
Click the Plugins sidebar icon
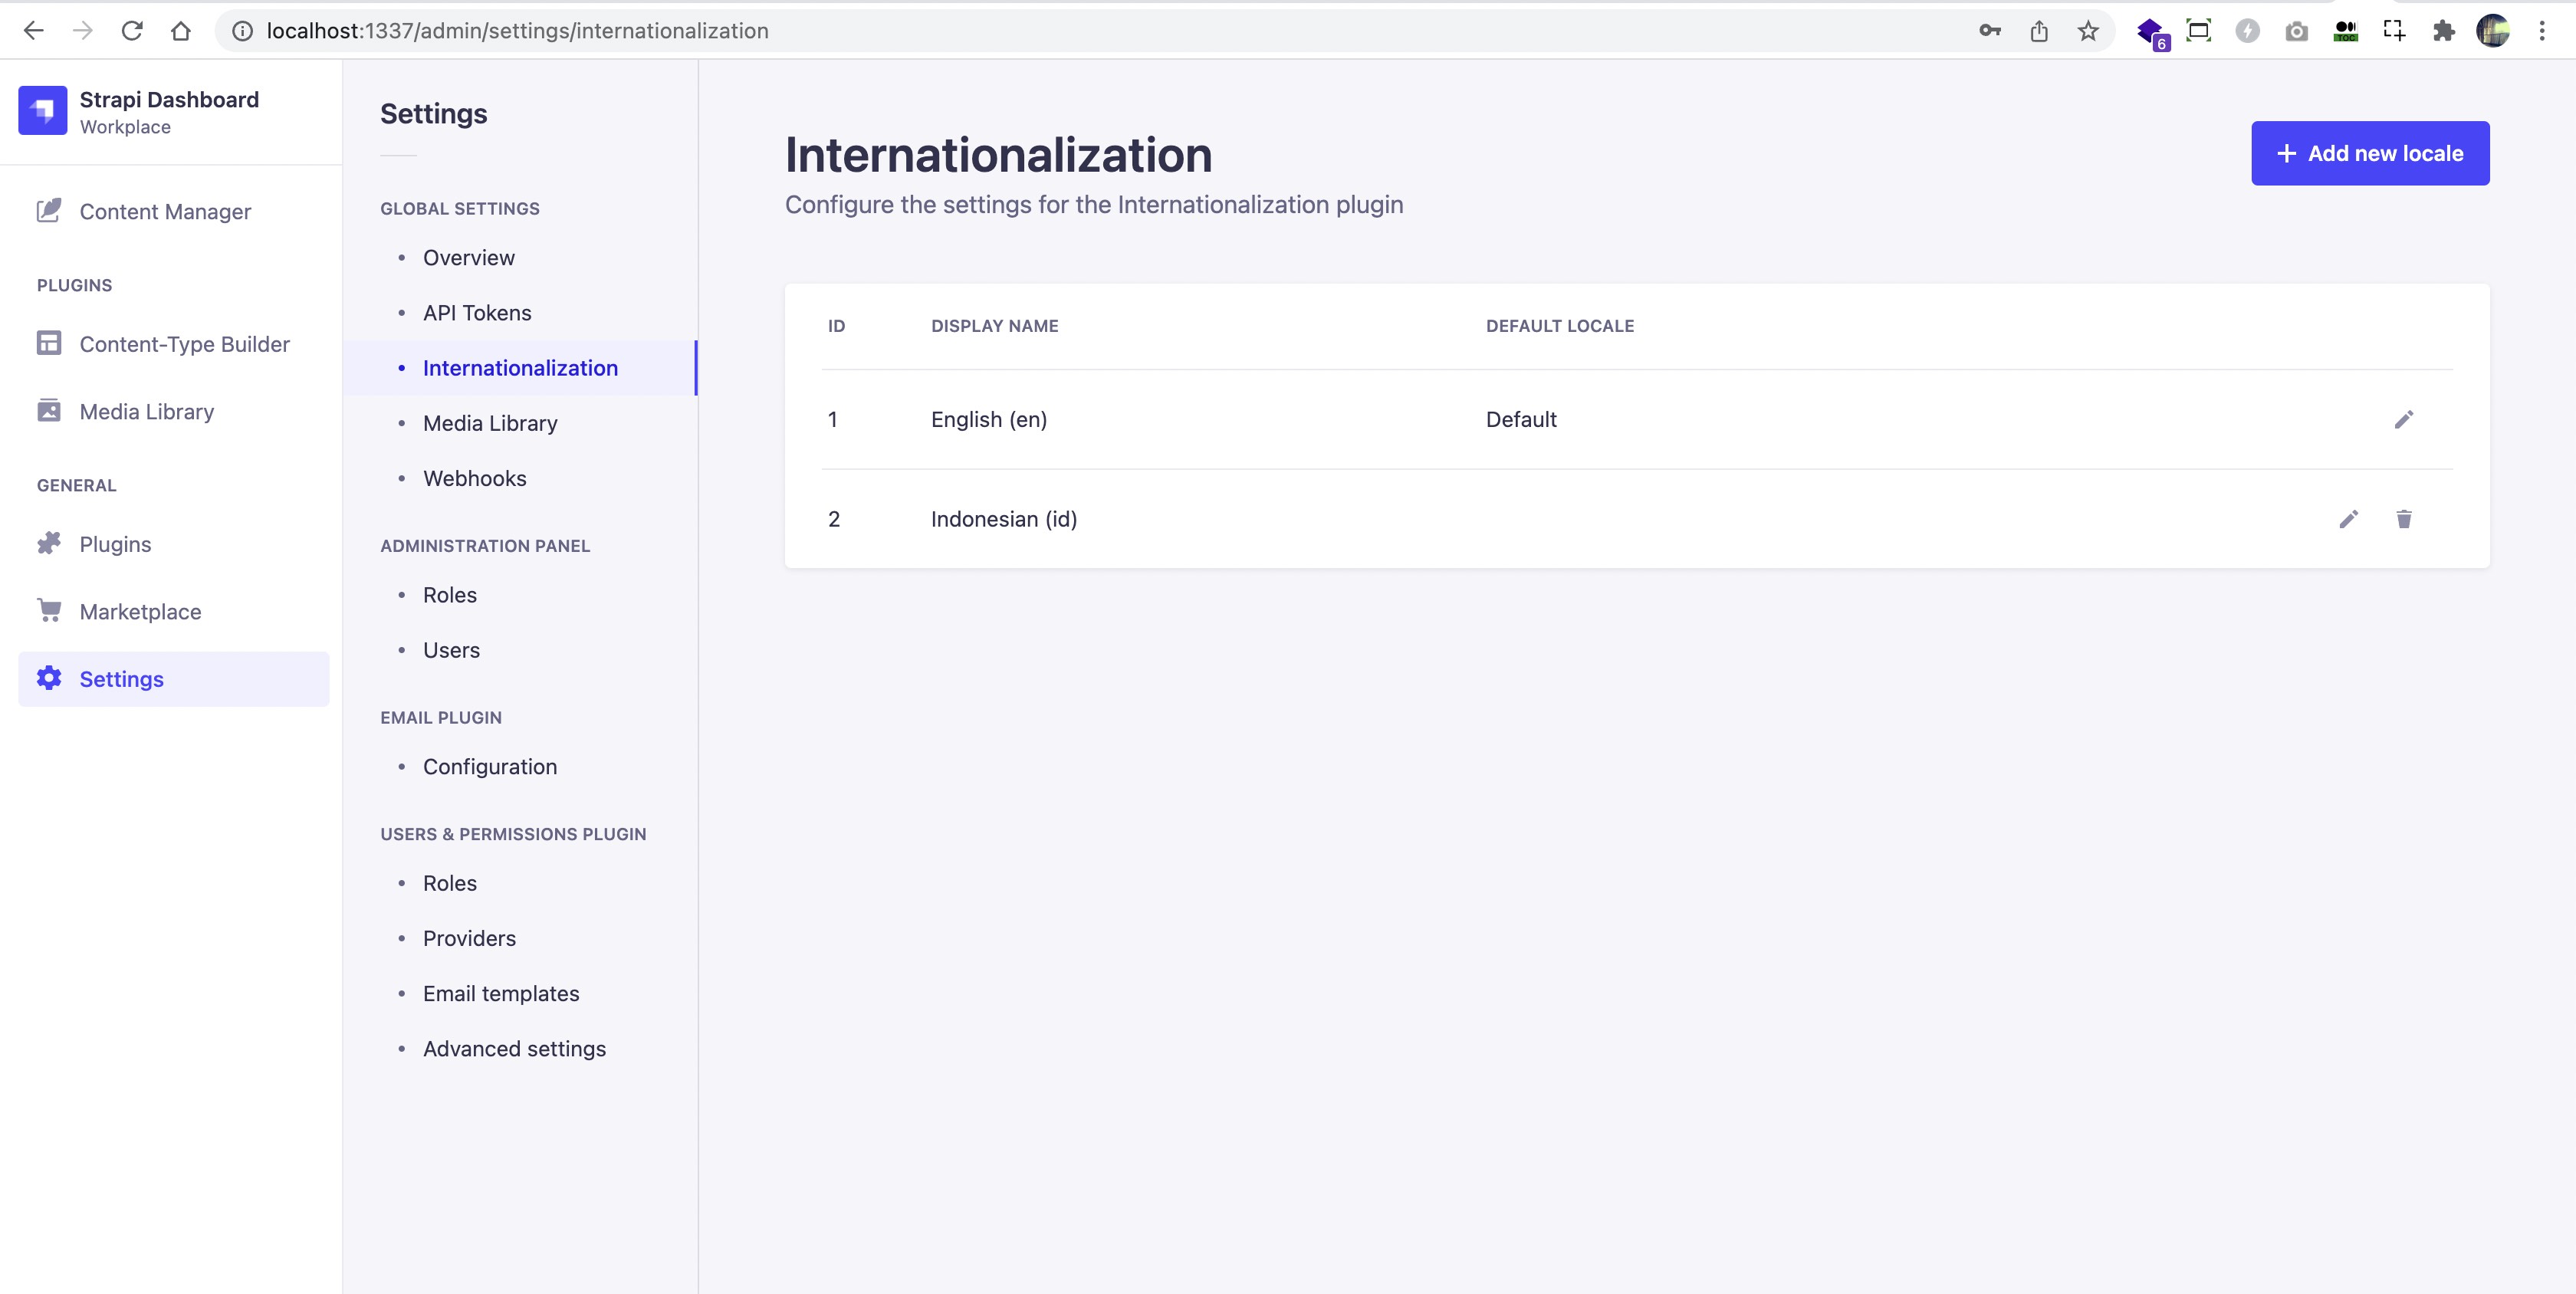pyautogui.click(x=50, y=543)
